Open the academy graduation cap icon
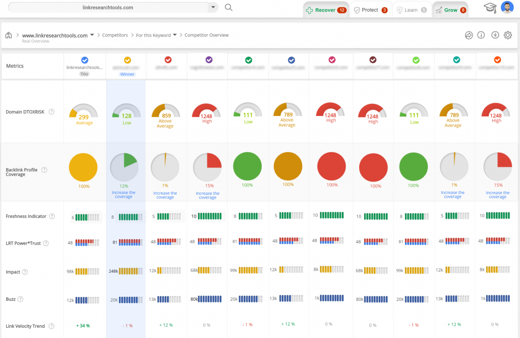This screenshot has width=520, height=338. point(490,8)
